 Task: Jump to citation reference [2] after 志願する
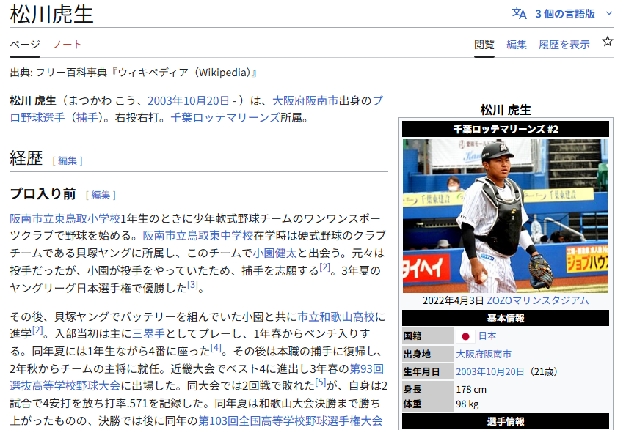point(324,267)
